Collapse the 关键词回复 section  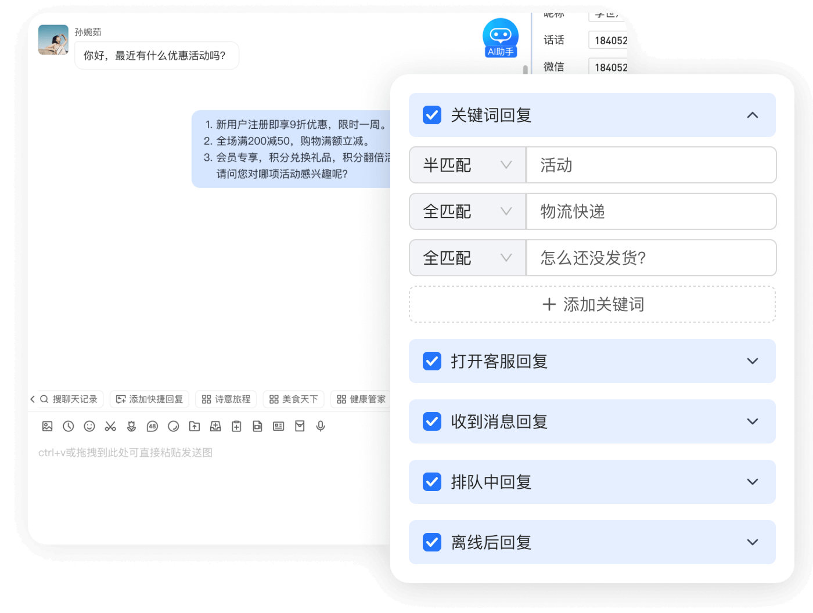[752, 115]
